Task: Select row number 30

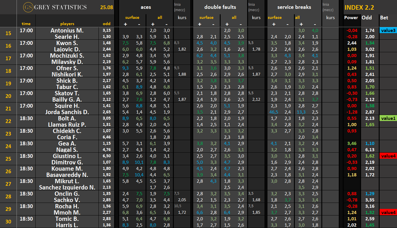Action: click(8, 222)
